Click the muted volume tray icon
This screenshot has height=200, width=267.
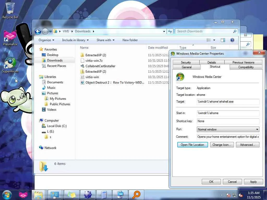point(241,195)
